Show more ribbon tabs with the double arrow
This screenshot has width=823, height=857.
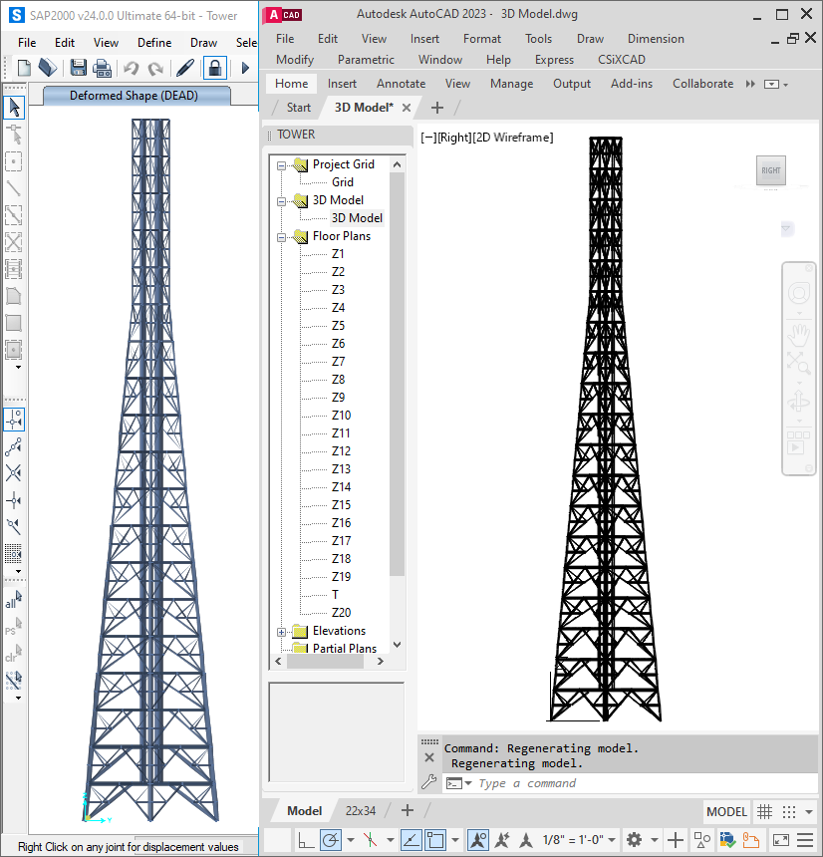[750, 84]
